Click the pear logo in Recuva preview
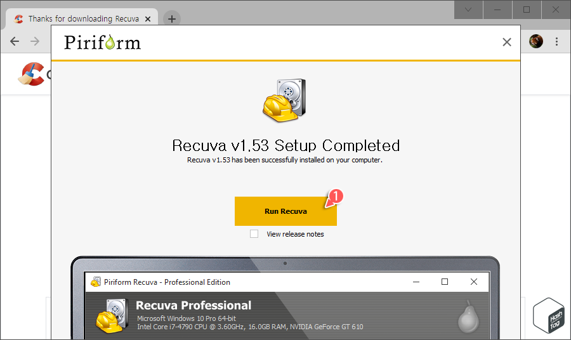571x340 pixels. pos(469,317)
